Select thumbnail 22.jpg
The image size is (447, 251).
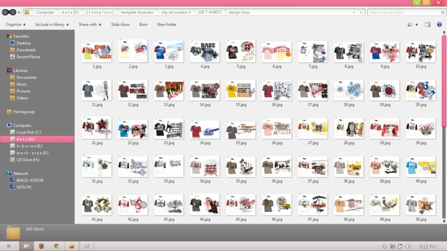(133, 129)
